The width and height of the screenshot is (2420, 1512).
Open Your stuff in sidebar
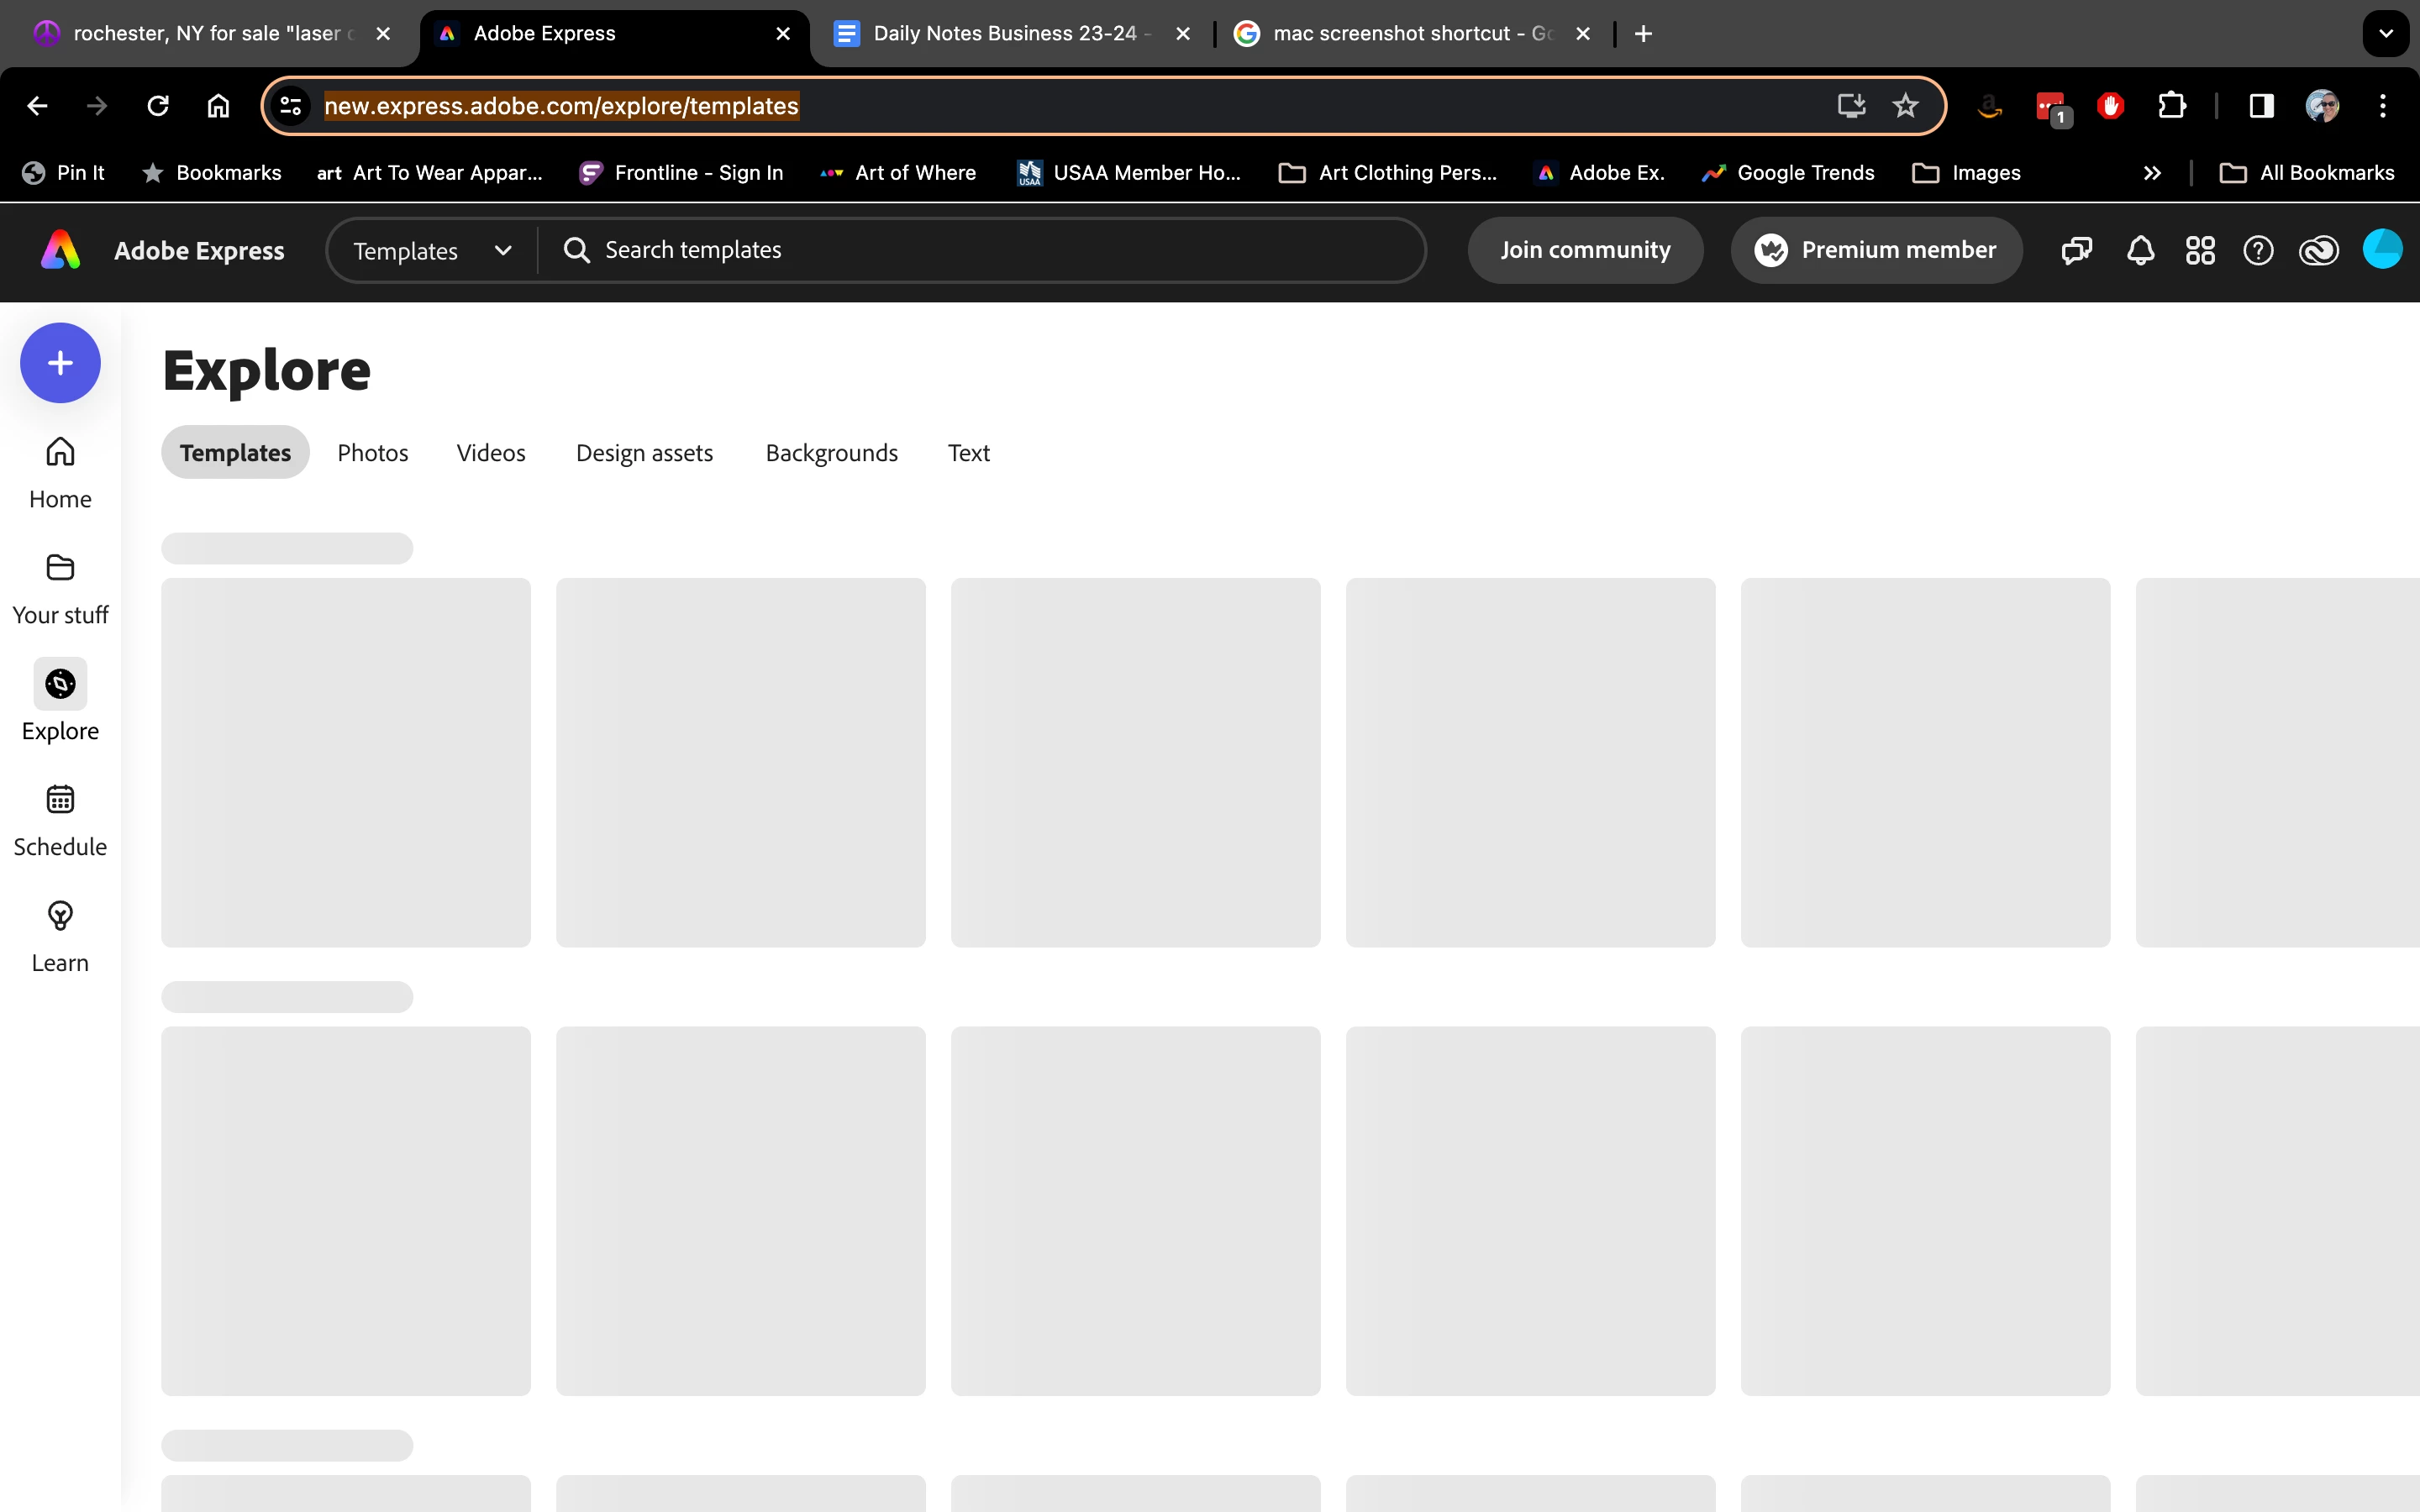point(60,588)
